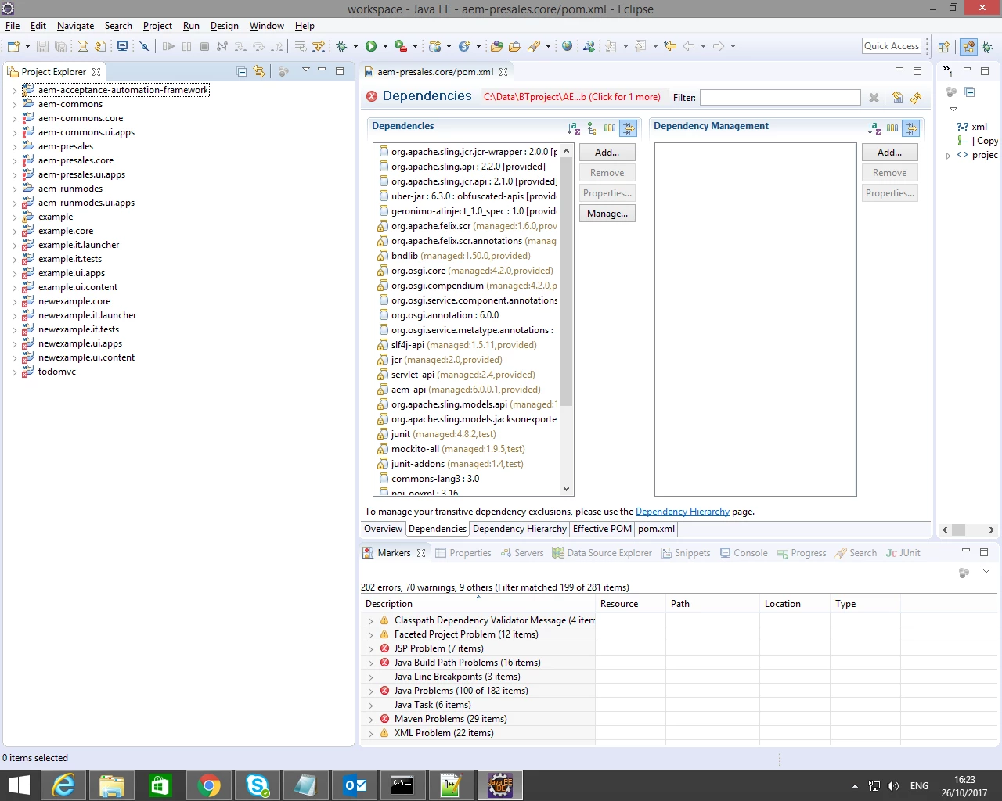Image resolution: width=1002 pixels, height=801 pixels.
Task: Toggle Use Step Filters in toolbar
Action: [319, 46]
